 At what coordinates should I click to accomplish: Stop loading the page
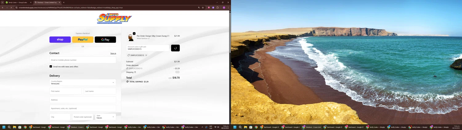(x=11, y=8)
